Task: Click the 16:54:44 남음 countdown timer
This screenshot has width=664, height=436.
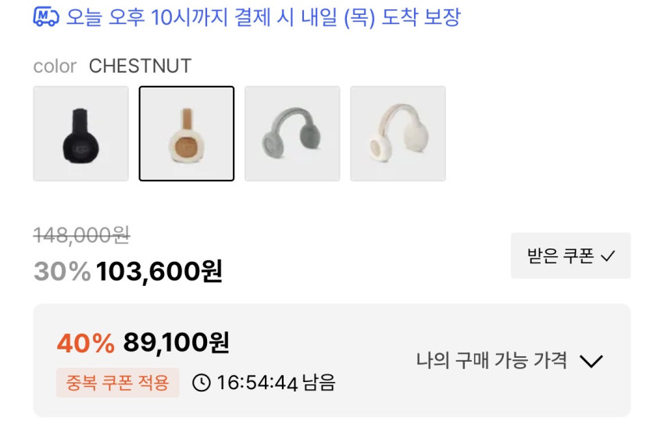Action: pyautogui.click(x=275, y=383)
